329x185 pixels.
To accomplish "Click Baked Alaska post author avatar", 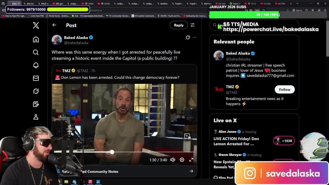I will coord(57,40).
